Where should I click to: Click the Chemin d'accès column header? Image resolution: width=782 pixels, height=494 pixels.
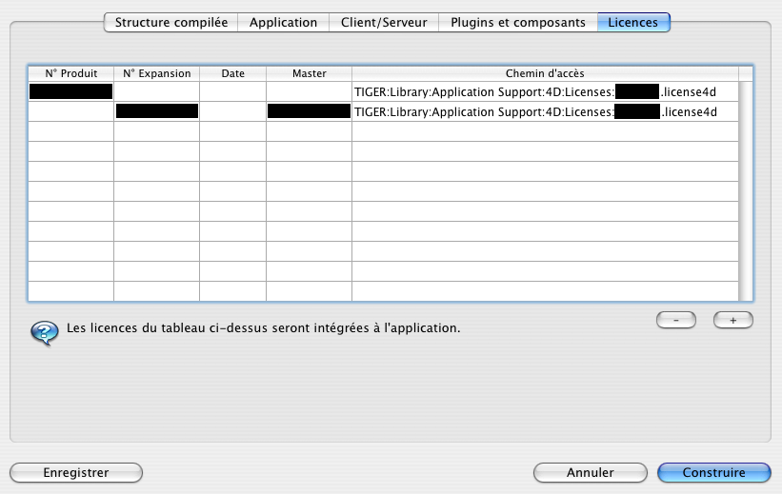(545, 73)
